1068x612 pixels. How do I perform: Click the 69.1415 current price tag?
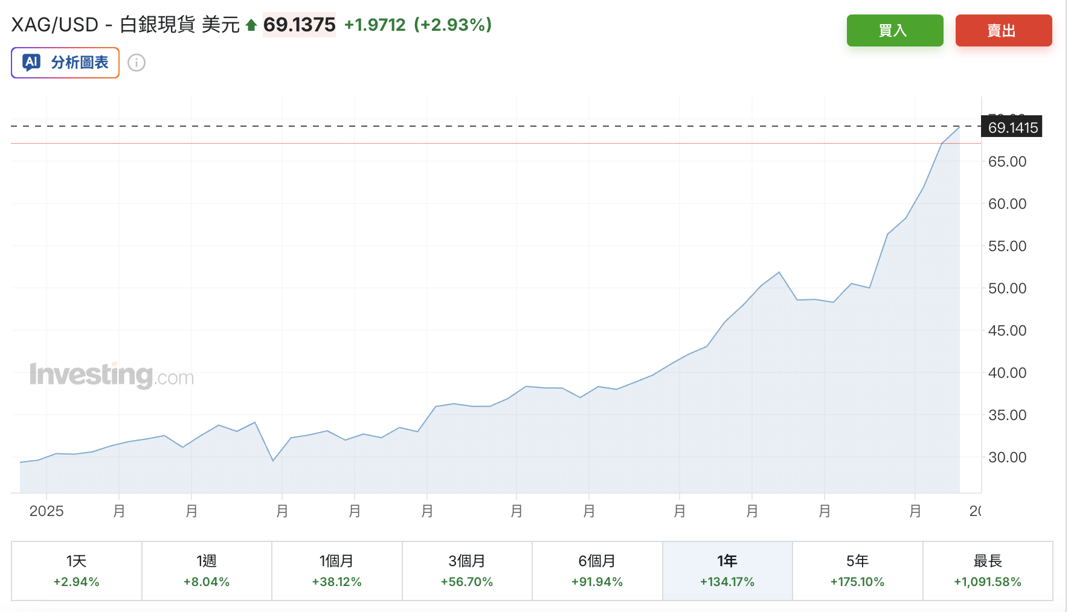(x=1012, y=127)
